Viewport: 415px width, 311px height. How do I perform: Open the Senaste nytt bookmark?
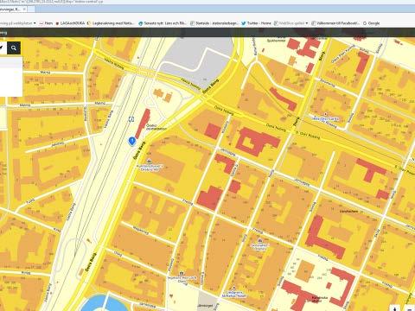coord(163,23)
